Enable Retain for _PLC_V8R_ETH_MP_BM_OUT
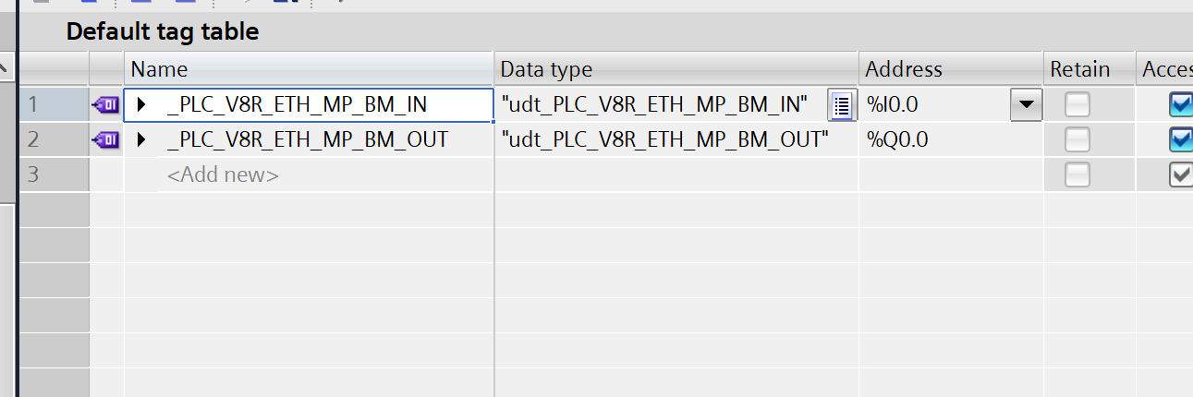Image resolution: width=1193 pixels, height=397 pixels. (x=1077, y=140)
